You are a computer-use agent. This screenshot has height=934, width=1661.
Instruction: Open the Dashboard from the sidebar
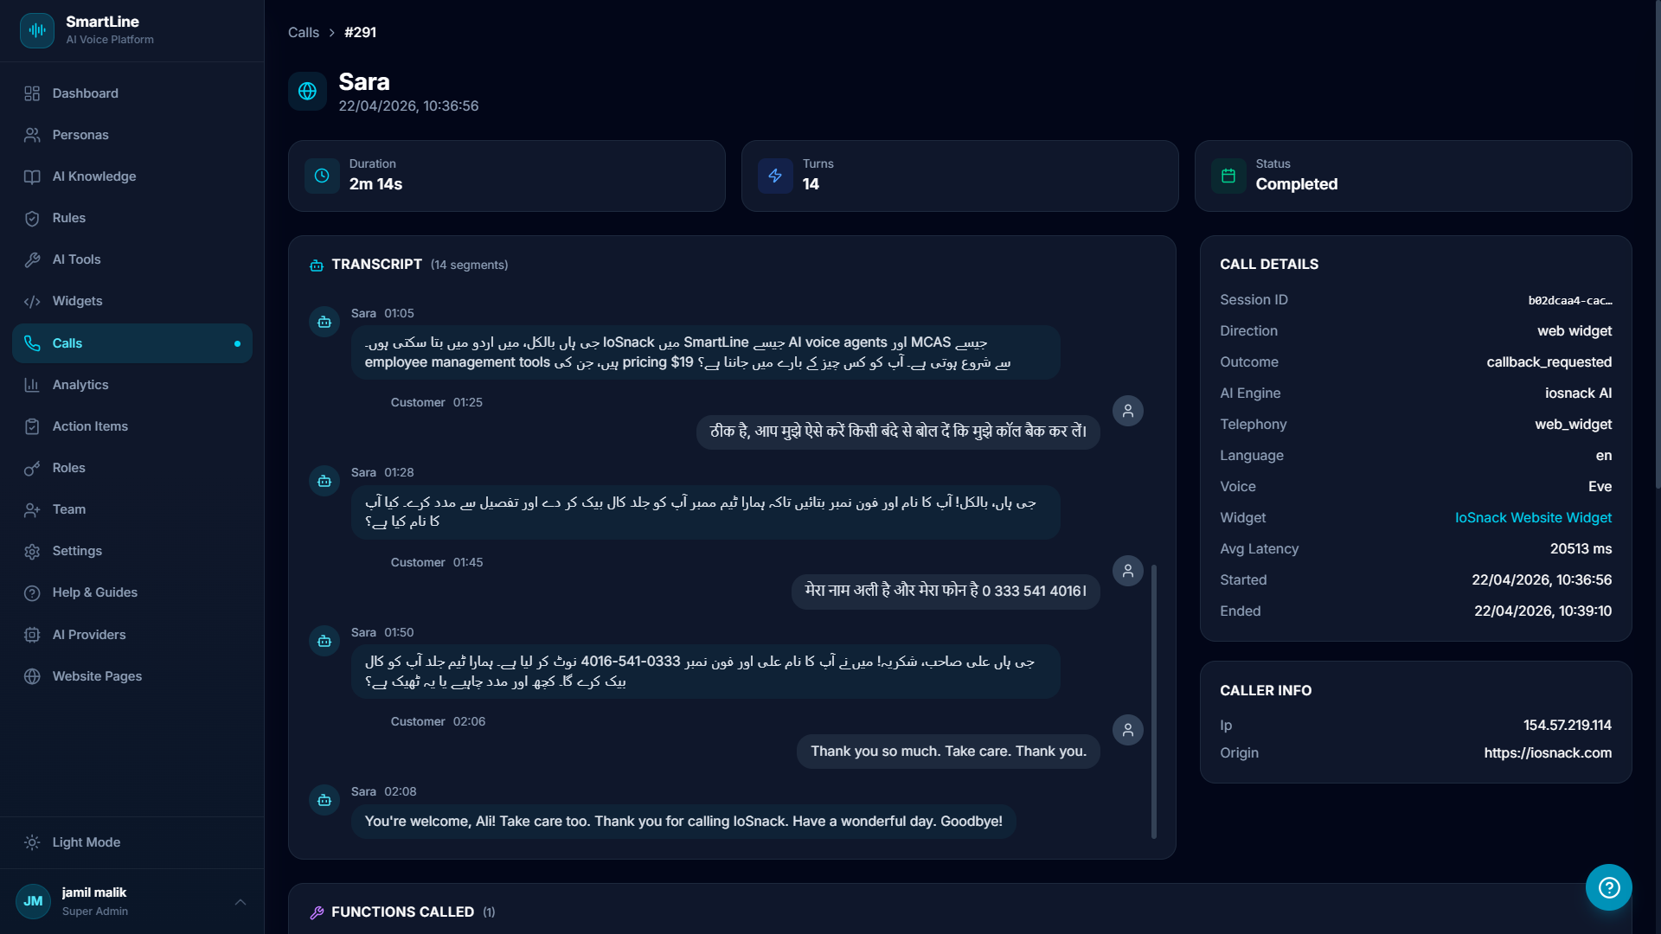click(84, 93)
